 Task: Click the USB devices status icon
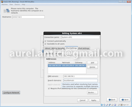(x=107, y=105)
